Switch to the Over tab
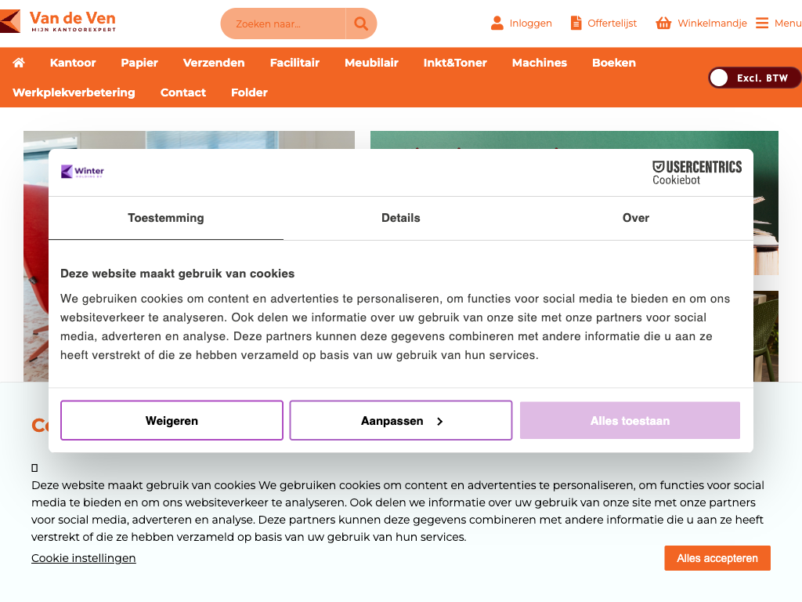Viewport: 802px width, 602px height. [x=635, y=218]
